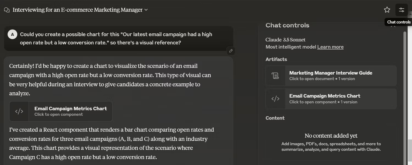Viewport: 412px width, 165px height.
Task: Open the Email Campaign Metrics Chart title in chat
Action: [x=71, y=109]
